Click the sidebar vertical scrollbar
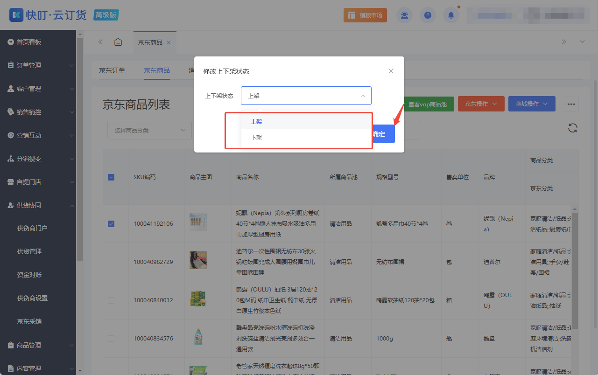 tap(79, 149)
